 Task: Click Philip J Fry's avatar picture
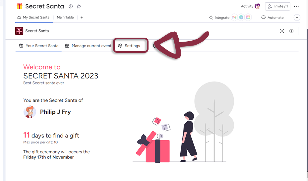[30, 112]
